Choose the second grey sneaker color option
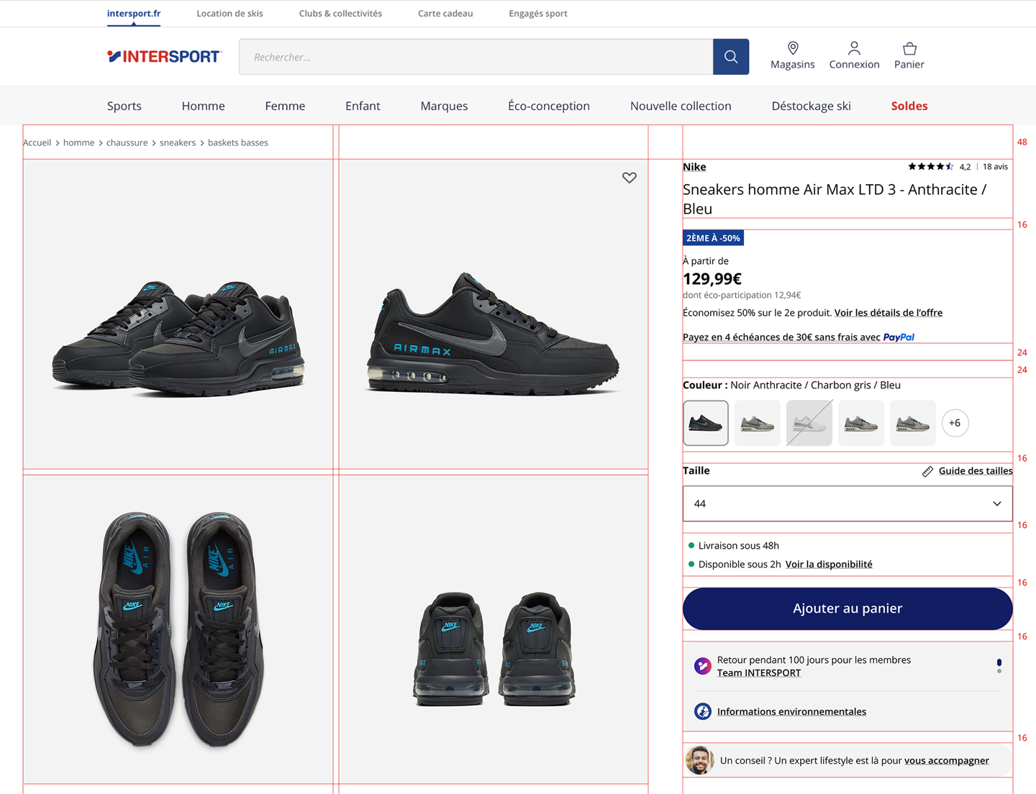 click(x=861, y=423)
